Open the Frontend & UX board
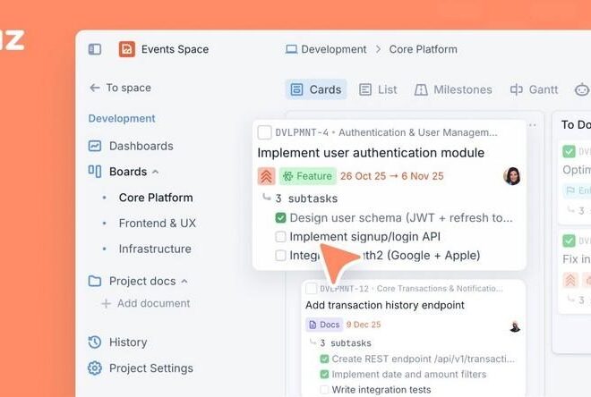The width and height of the screenshot is (591, 397). click(x=158, y=224)
